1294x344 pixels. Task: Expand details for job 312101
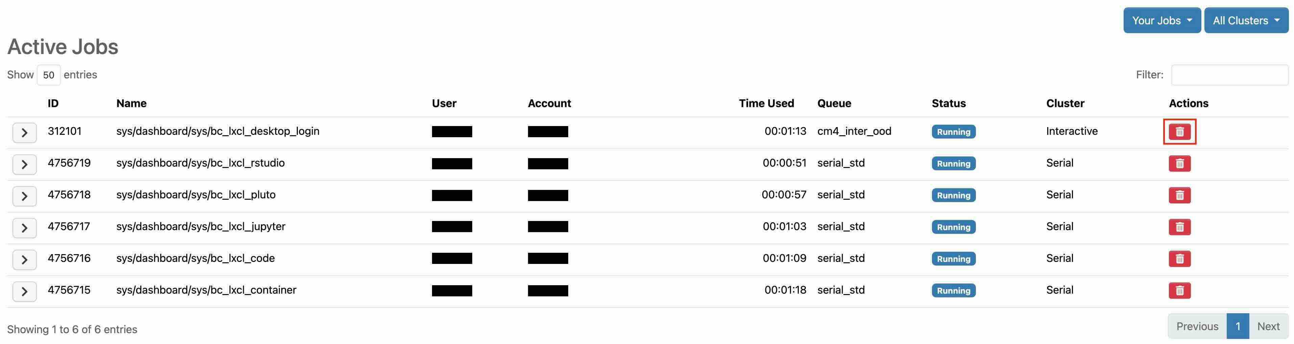[24, 132]
